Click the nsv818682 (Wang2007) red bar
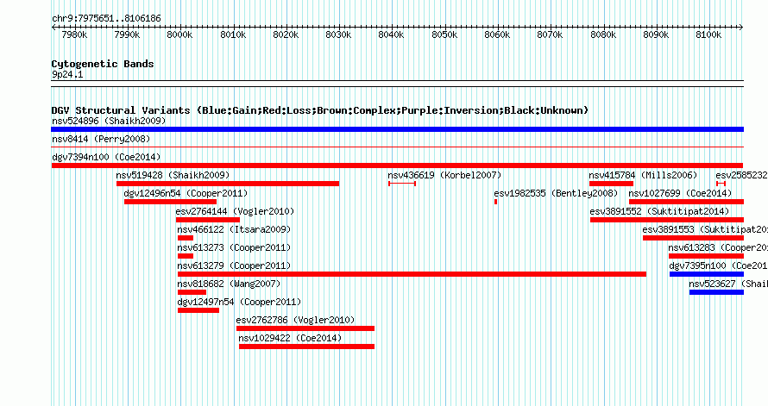768x406 pixels. tap(192, 292)
